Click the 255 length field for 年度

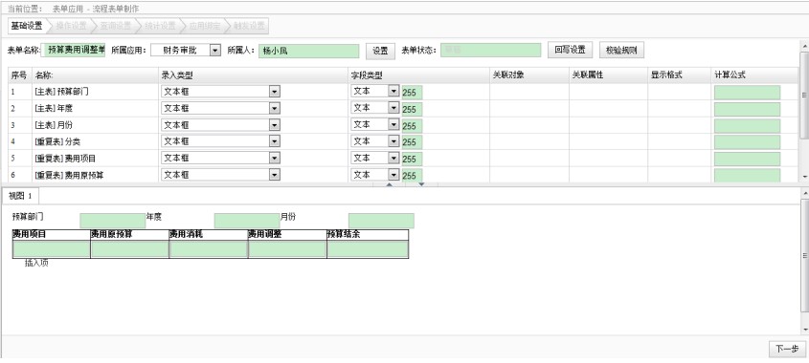412,109
